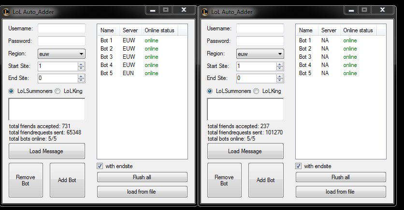Close the left LoL Auto_Adder window

click(x=184, y=10)
